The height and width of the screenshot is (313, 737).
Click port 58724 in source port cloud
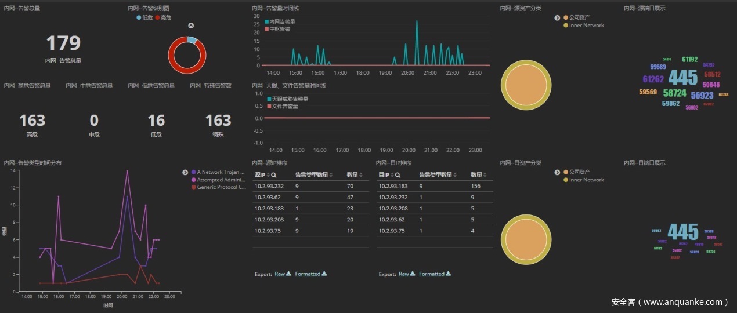tap(674, 93)
